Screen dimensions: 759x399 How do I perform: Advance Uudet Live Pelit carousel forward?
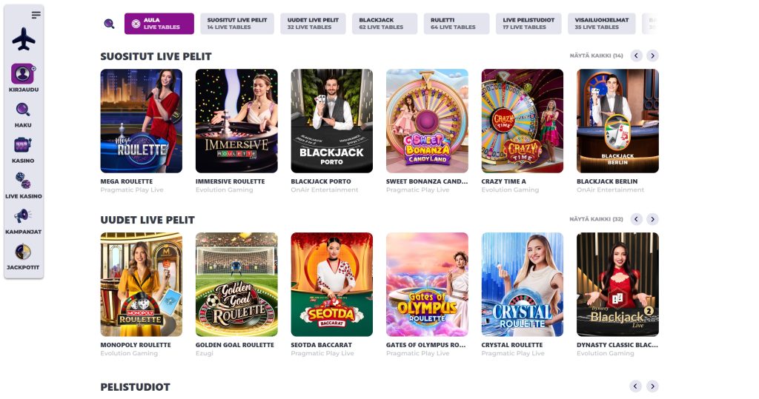pyautogui.click(x=652, y=219)
